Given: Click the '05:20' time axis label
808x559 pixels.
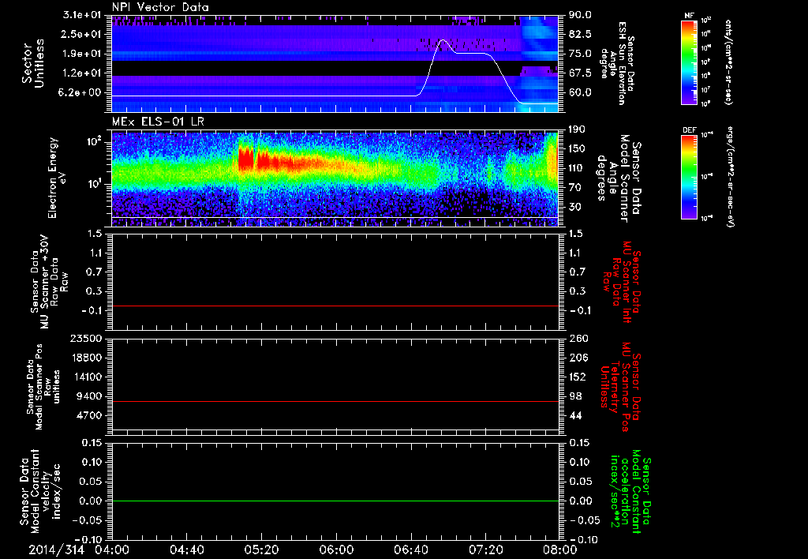Looking at the screenshot, I should pos(261,550).
